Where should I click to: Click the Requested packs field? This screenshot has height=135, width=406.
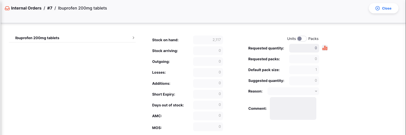coord(304,59)
